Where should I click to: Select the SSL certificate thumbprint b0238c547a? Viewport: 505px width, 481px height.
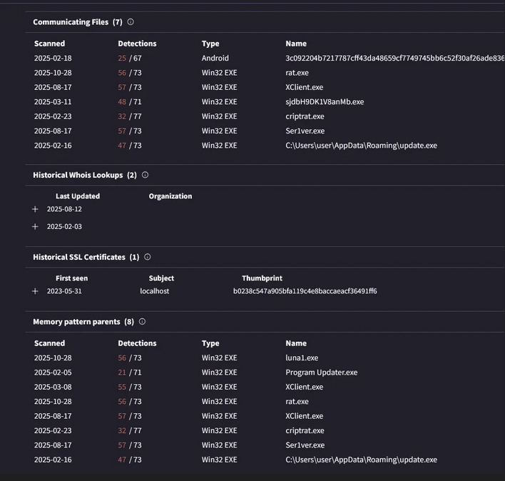click(305, 291)
